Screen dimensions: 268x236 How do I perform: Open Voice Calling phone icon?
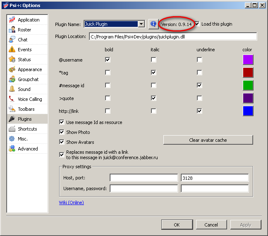click(12, 99)
